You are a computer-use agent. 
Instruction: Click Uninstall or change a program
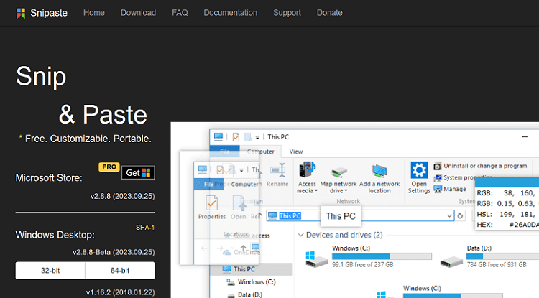pyautogui.click(x=480, y=166)
